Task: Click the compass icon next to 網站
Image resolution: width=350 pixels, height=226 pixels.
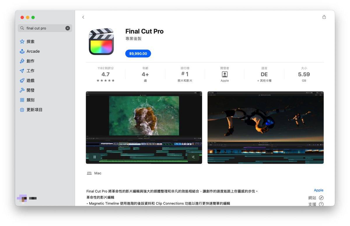Action: point(321,198)
